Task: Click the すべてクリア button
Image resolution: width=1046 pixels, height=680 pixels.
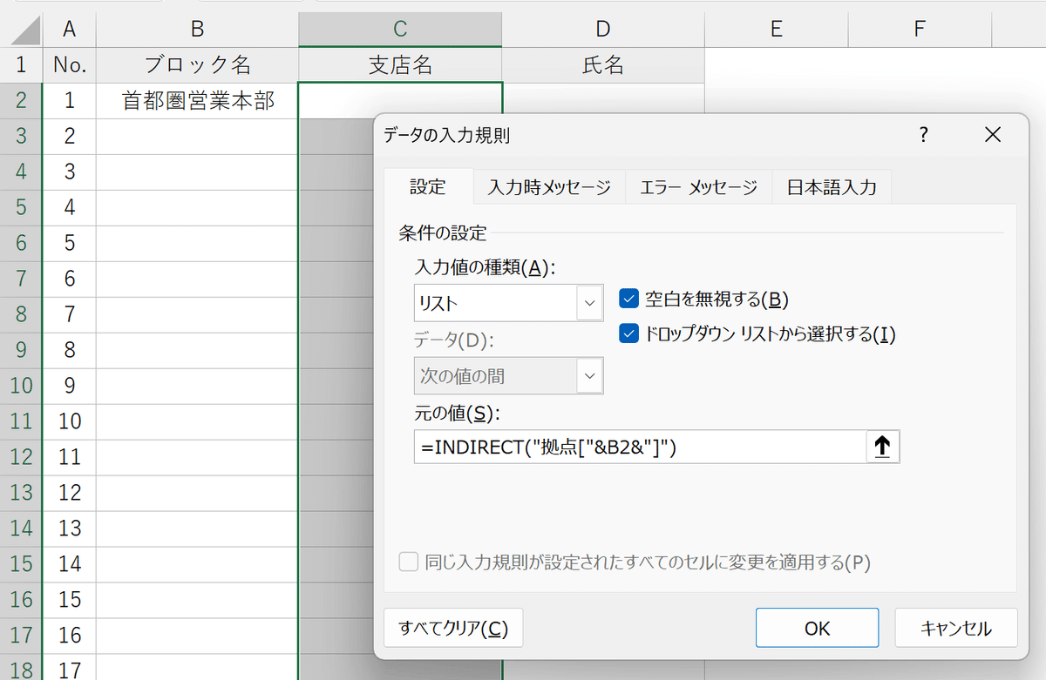Action: point(452,628)
